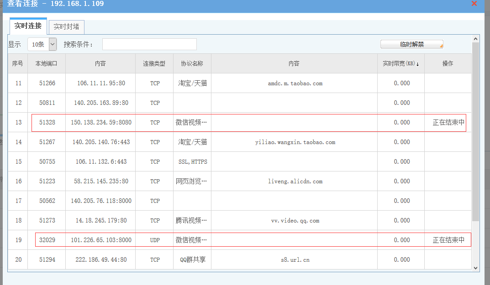Sort by 实时带宽(KB) column header
Image resolution: width=490 pixels, height=285 pixels.
pyautogui.click(x=400, y=64)
